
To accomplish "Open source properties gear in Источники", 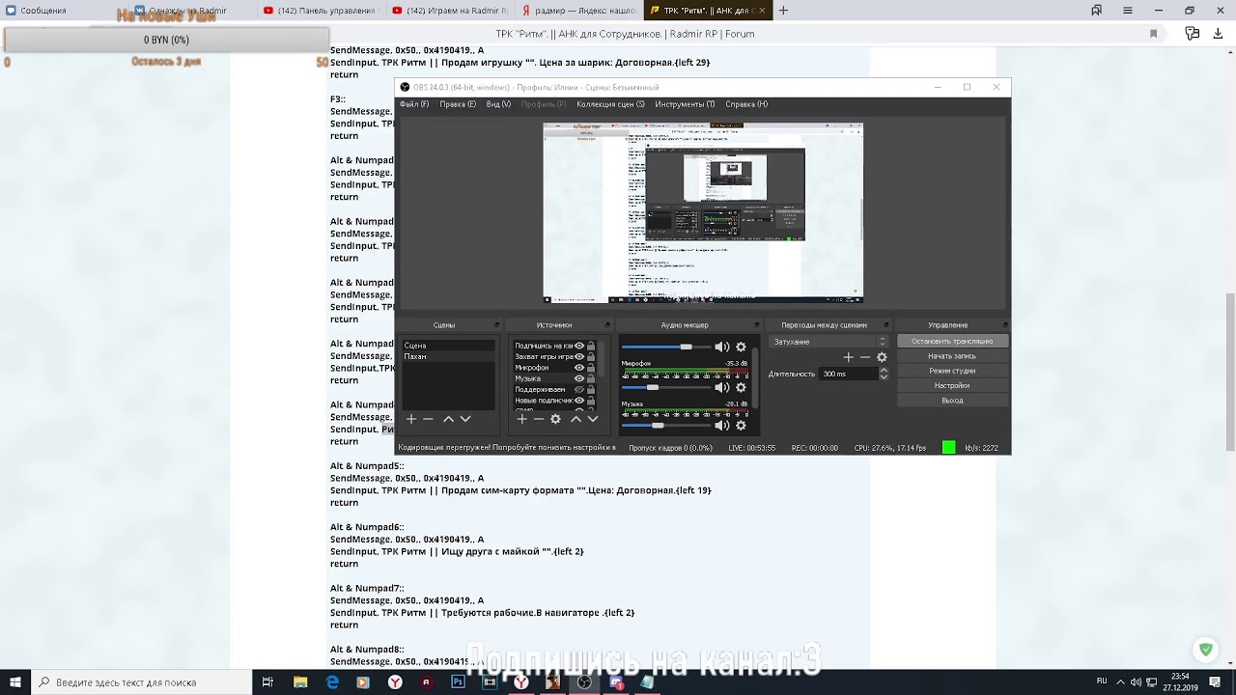I will (x=555, y=419).
